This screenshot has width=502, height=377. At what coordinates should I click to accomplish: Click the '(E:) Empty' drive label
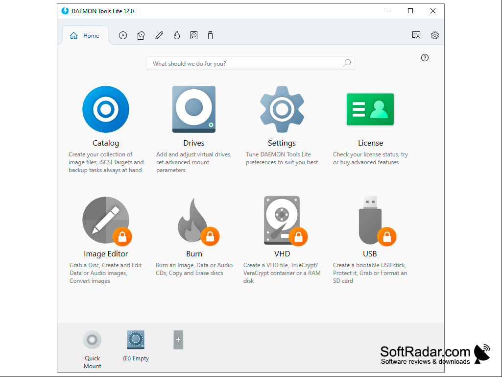tap(136, 358)
